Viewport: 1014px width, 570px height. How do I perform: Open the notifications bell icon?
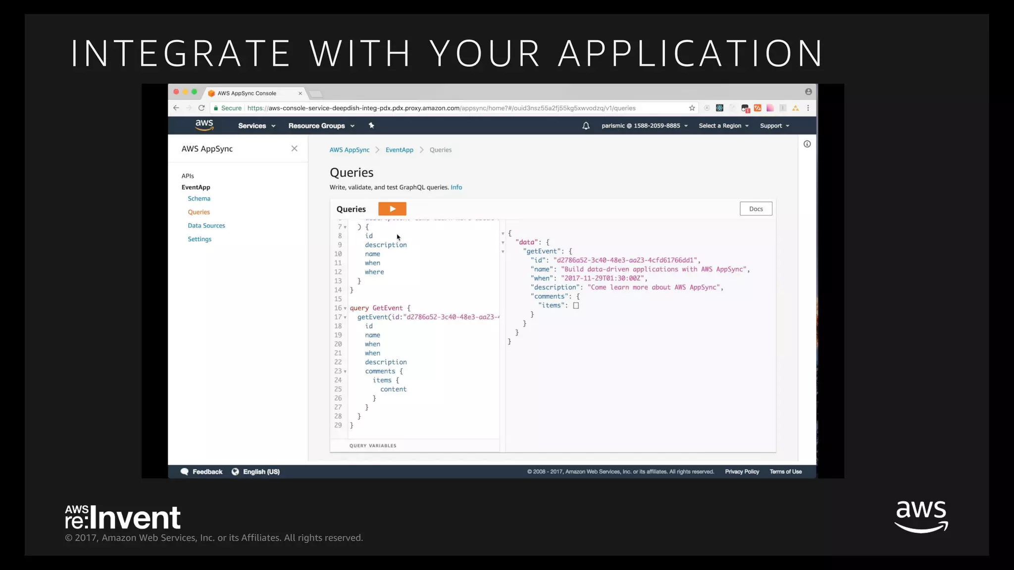tap(586, 126)
